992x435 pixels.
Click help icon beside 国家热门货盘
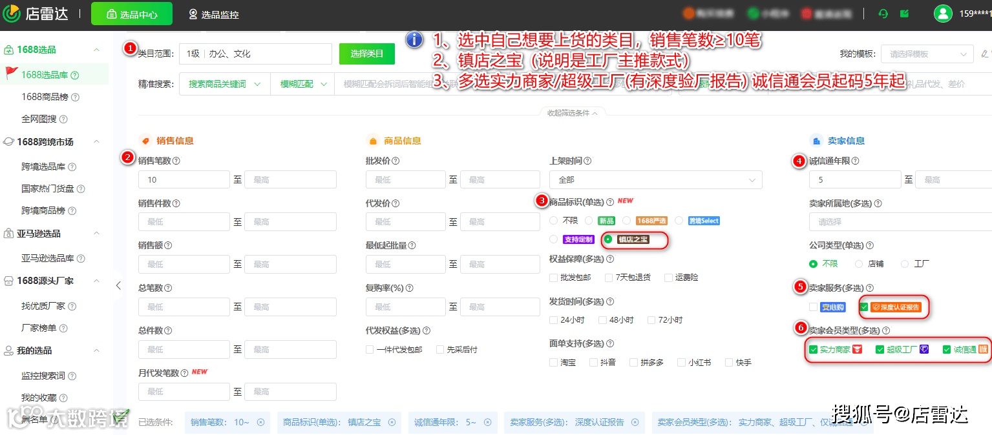[81, 189]
